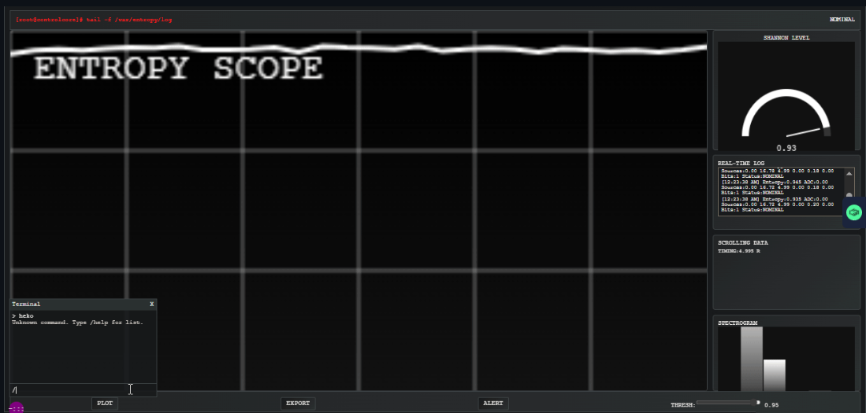Click the ENTROPY SCOPE title text
Viewport: 866px width, 413px height.
click(x=178, y=69)
